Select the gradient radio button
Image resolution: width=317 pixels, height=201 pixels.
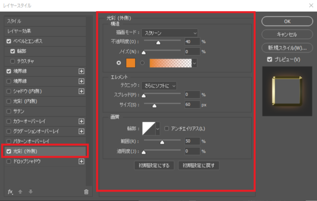(x=142, y=63)
